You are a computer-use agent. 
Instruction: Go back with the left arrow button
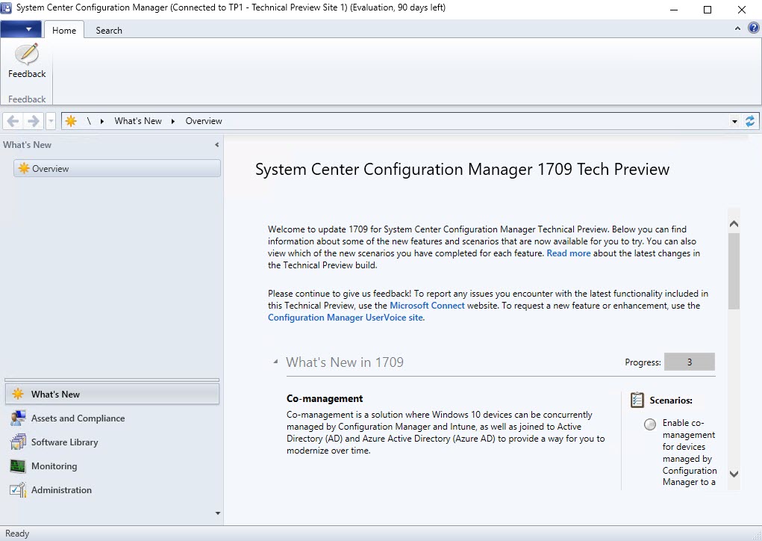coord(13,120)
